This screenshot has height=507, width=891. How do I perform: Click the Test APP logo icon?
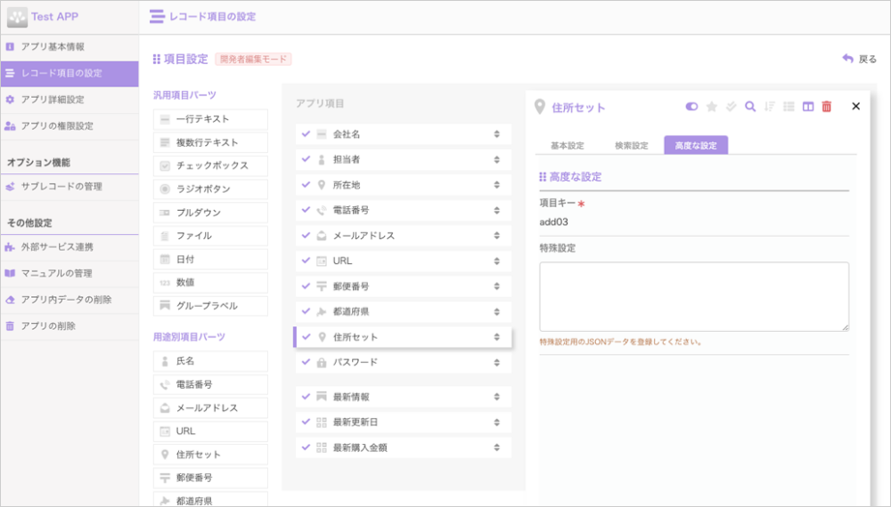coord(17,17)
